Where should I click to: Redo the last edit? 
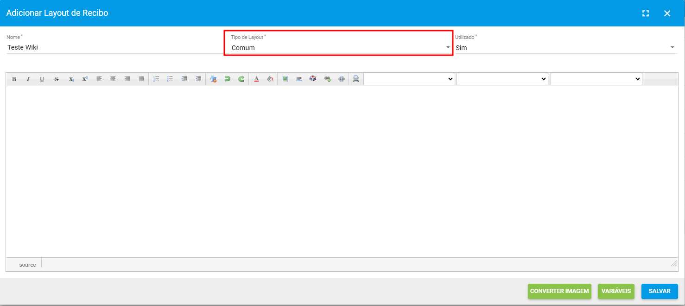click(241, 79)
